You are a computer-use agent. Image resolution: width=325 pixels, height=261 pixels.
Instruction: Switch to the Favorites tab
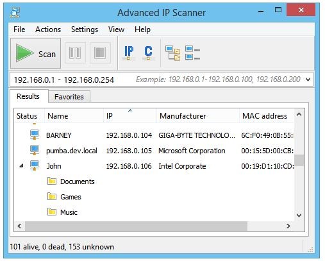click(69, 97)
